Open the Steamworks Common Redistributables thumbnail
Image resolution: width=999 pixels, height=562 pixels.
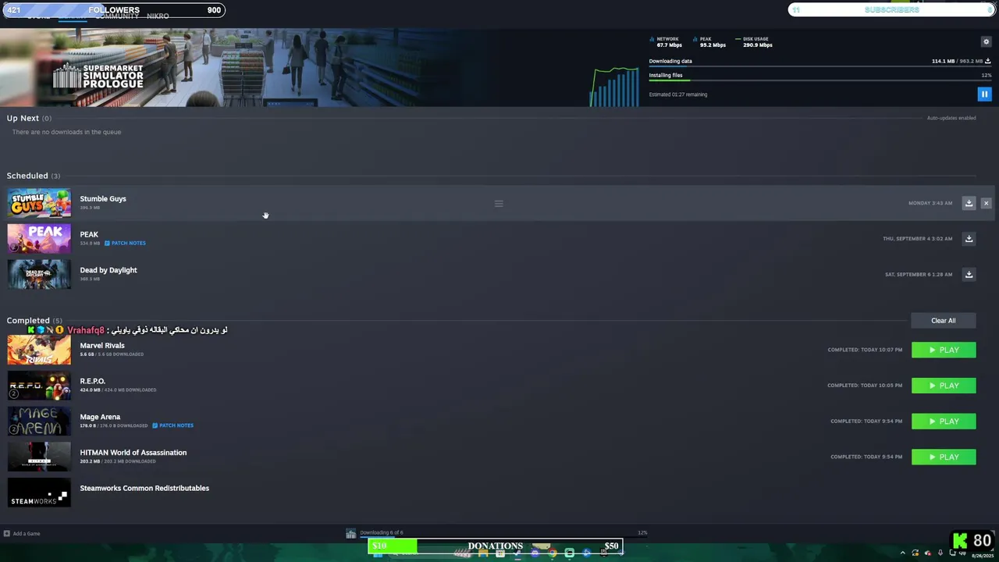pos(39,493)
